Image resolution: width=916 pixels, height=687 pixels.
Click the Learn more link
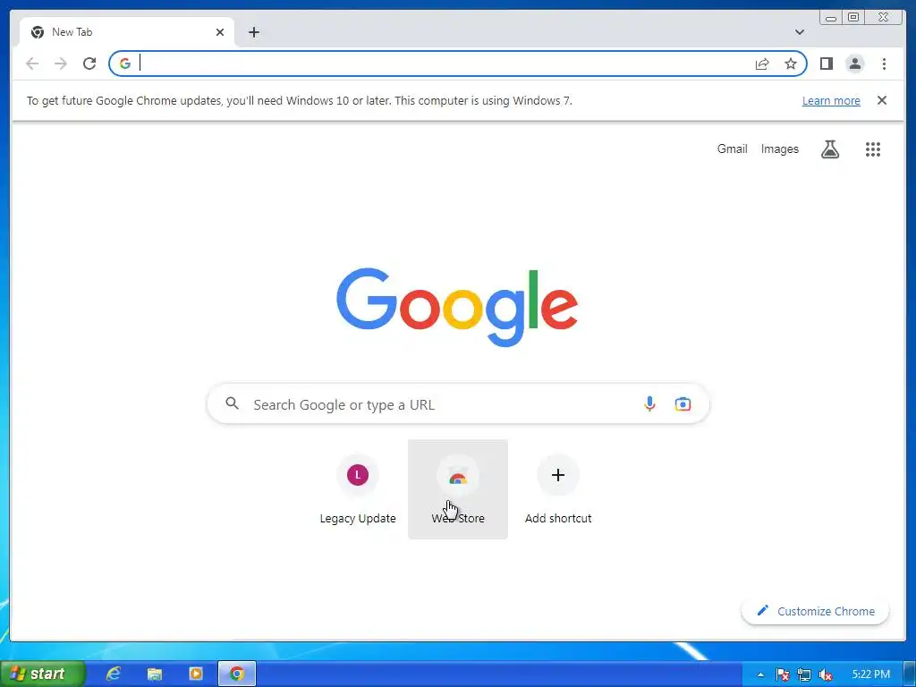[x=831, y=100]
